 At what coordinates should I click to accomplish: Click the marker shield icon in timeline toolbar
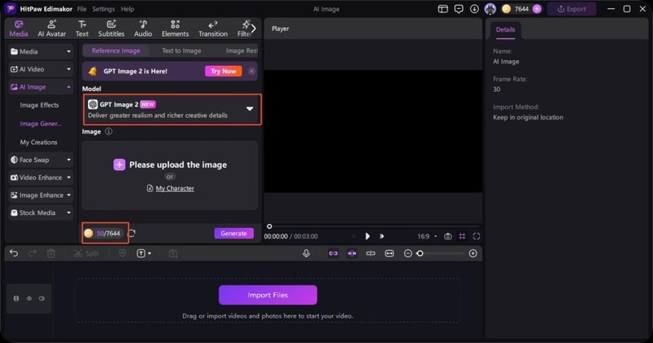pos(122,253)
